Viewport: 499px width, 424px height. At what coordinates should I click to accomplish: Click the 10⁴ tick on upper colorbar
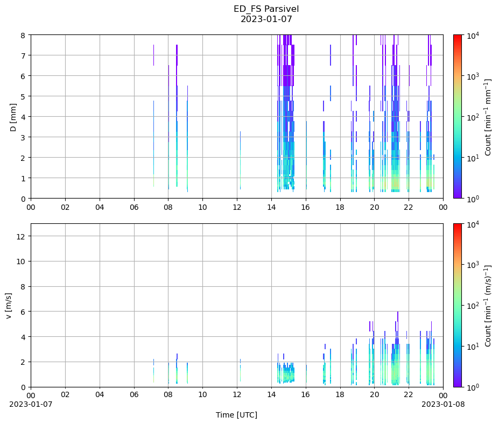pos(473,36)
